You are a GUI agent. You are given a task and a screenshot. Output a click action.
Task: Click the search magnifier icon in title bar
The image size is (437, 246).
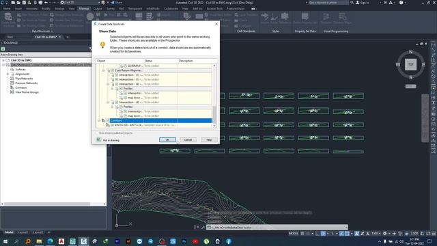[x=352, y=3]
